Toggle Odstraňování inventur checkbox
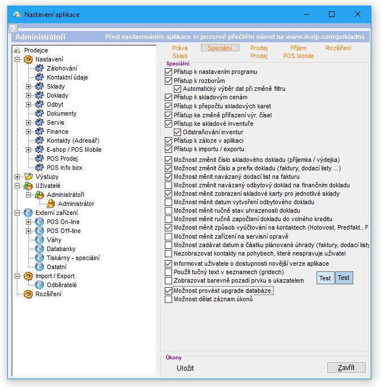This screenshot has height=387, width=382. pos(177,132)
